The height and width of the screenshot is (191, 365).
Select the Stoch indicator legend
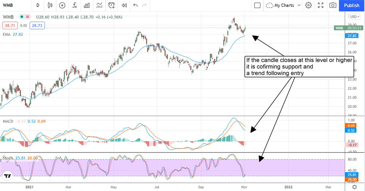(8, 158)
